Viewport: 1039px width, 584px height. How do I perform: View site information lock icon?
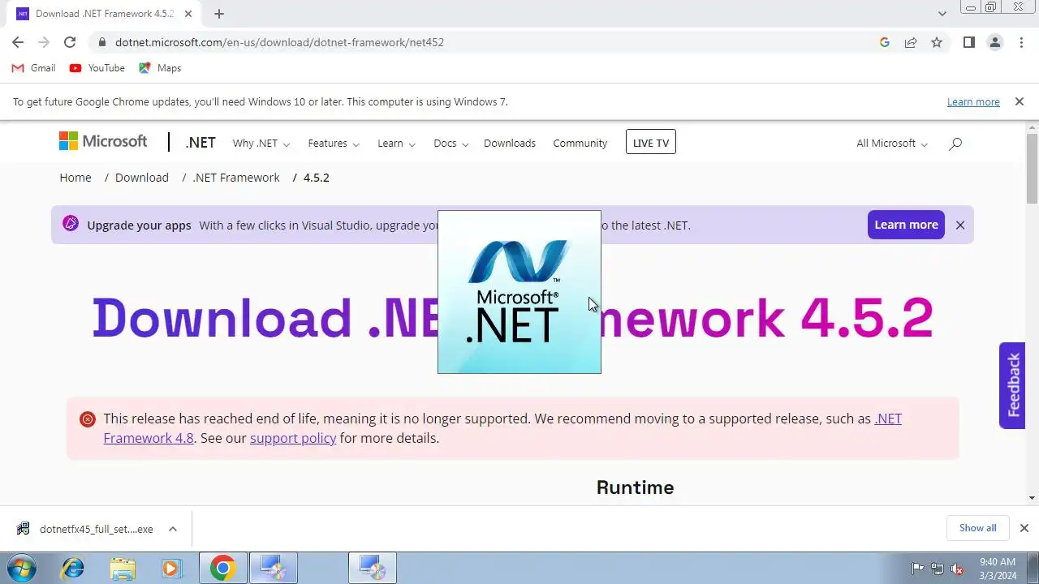(101, 42)
